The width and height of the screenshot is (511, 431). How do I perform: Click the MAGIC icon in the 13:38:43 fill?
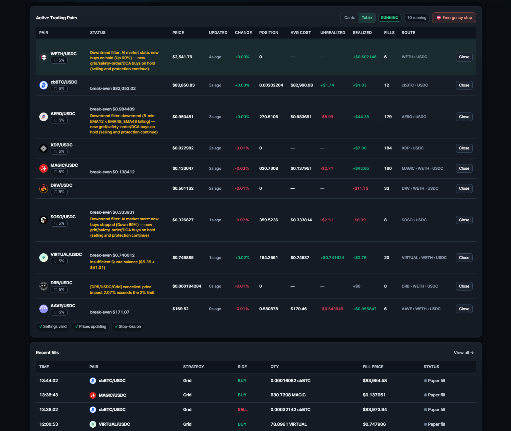(x=93, y=395)
